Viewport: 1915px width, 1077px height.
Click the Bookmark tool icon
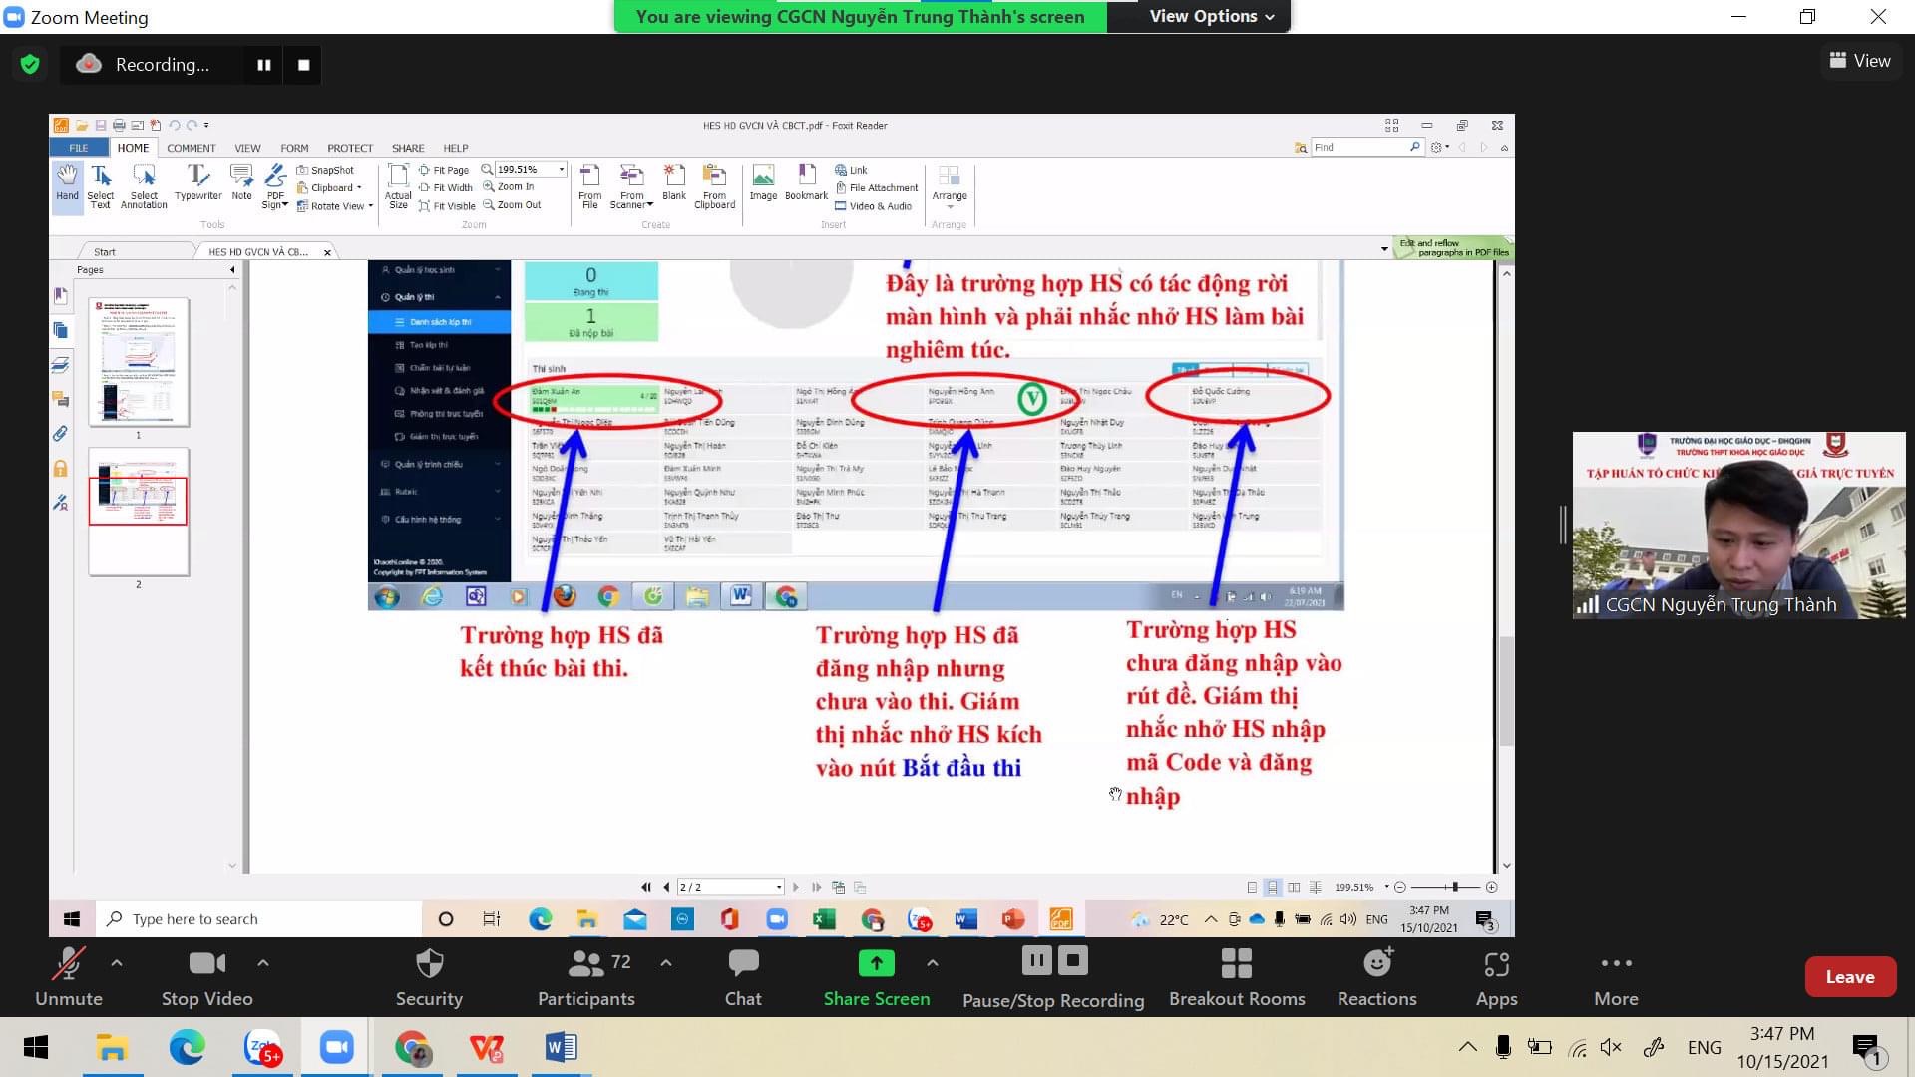804,184
